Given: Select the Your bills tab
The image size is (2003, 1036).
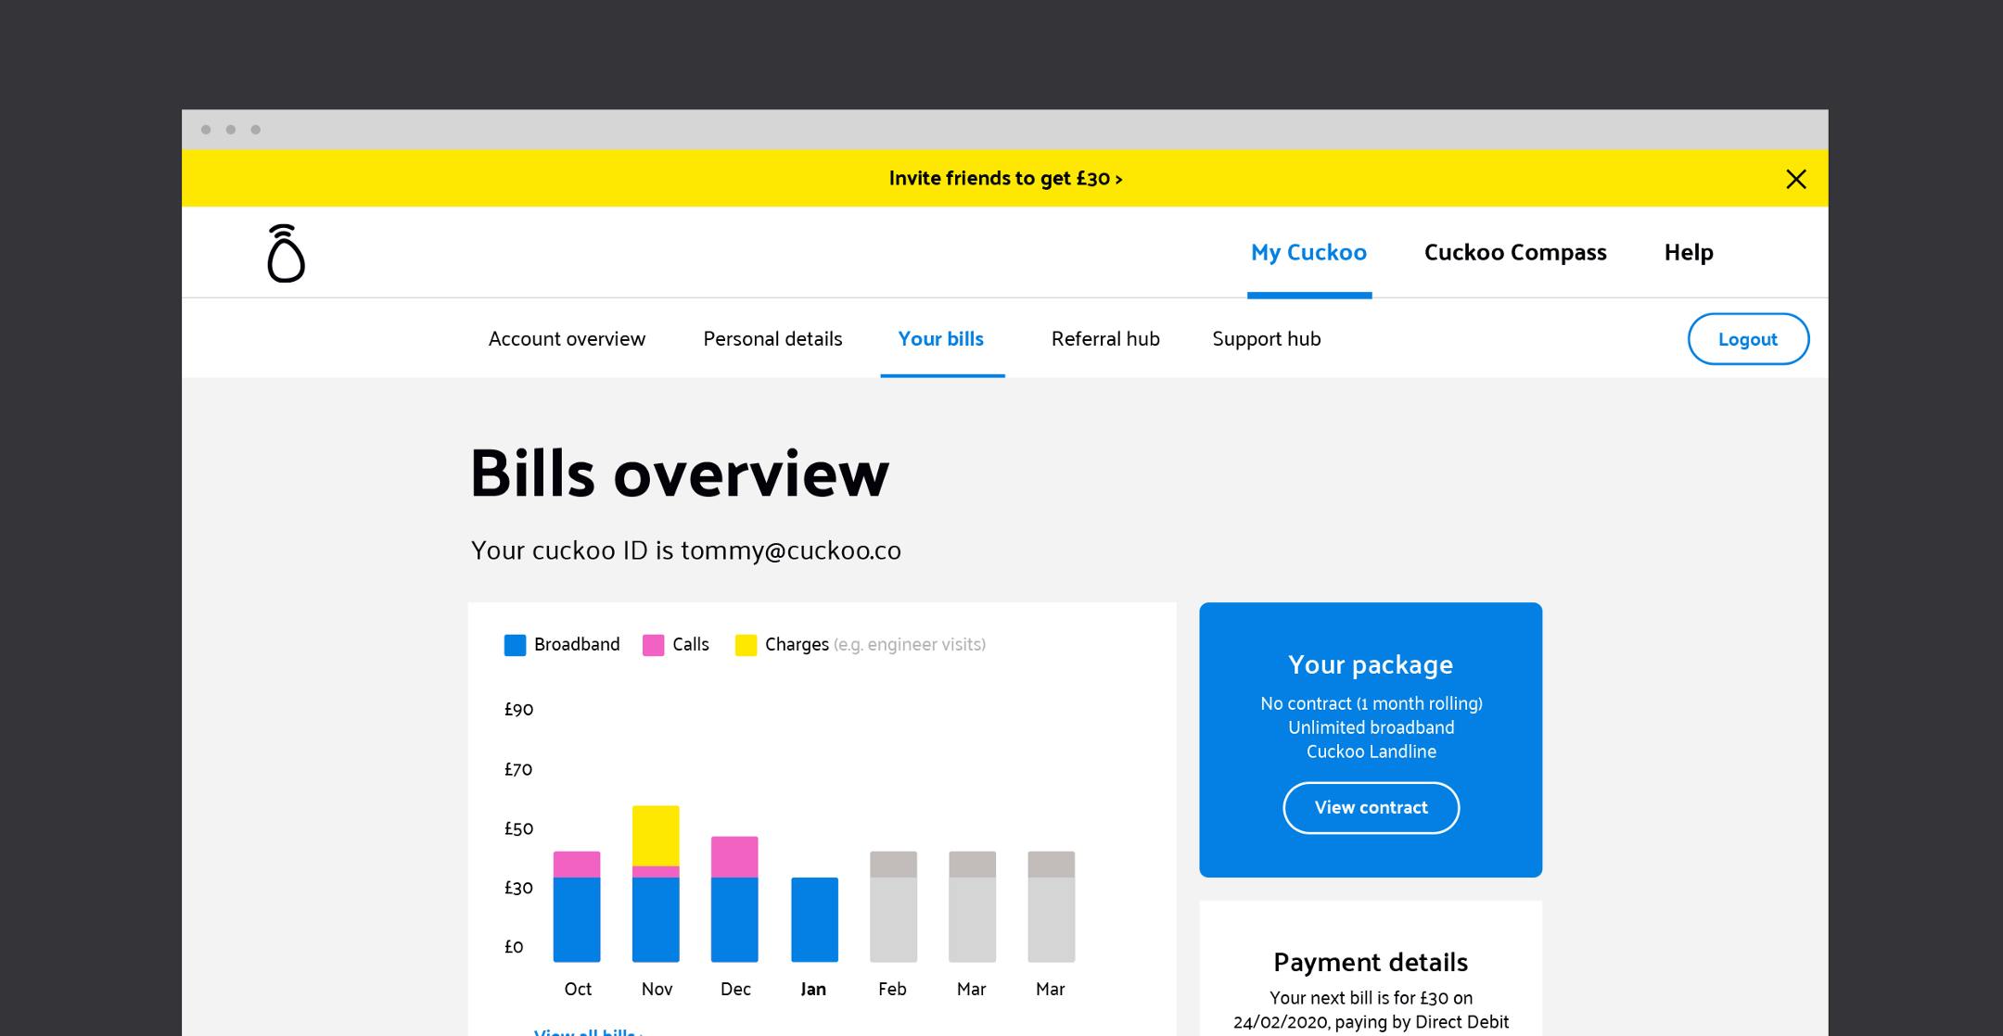Looking at the screenshot, I should tap(941, 339).
